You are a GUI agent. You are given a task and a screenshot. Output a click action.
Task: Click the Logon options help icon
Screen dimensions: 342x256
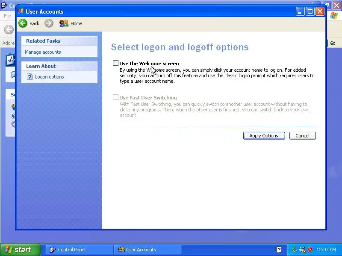point(29,77)
